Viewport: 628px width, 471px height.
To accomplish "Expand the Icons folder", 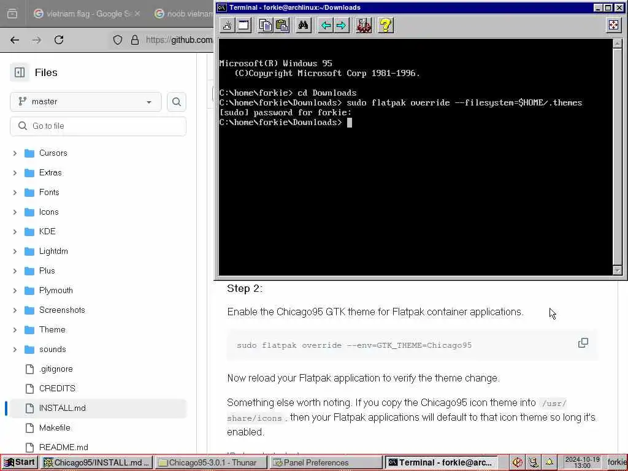I will 15,212.
